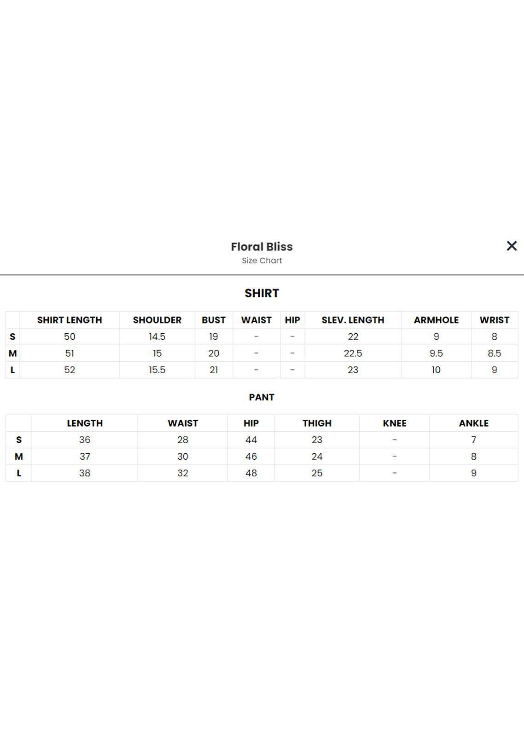This screenshot has width=524, height=729.
Task: Click the BUST column header
Action: pos(214,320)
